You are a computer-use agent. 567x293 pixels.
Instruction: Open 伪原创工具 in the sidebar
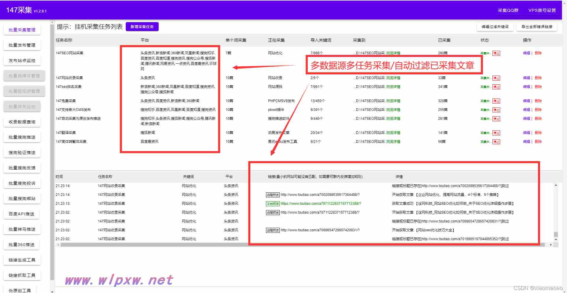coord(20,290)
